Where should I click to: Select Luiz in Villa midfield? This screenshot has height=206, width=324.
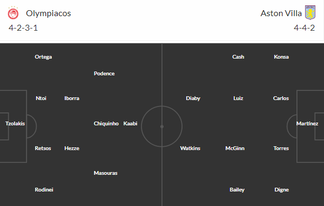[238, 98]
